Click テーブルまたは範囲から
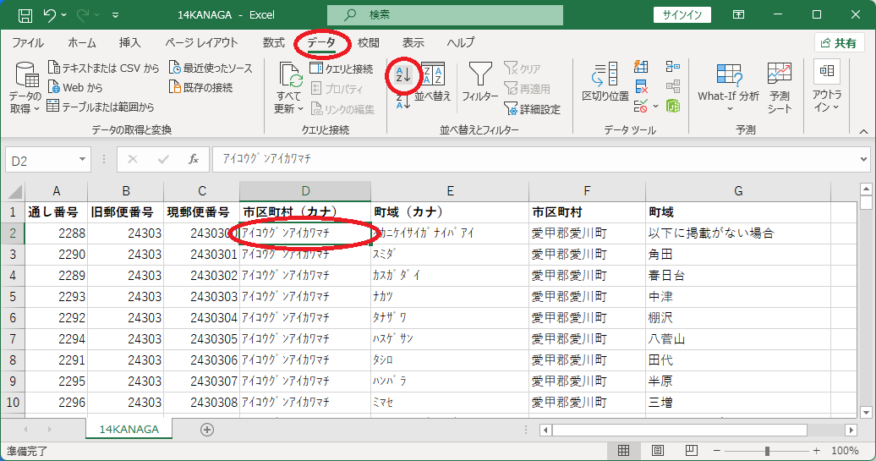The width and height of the screenshot is (876, 461). 101,107
